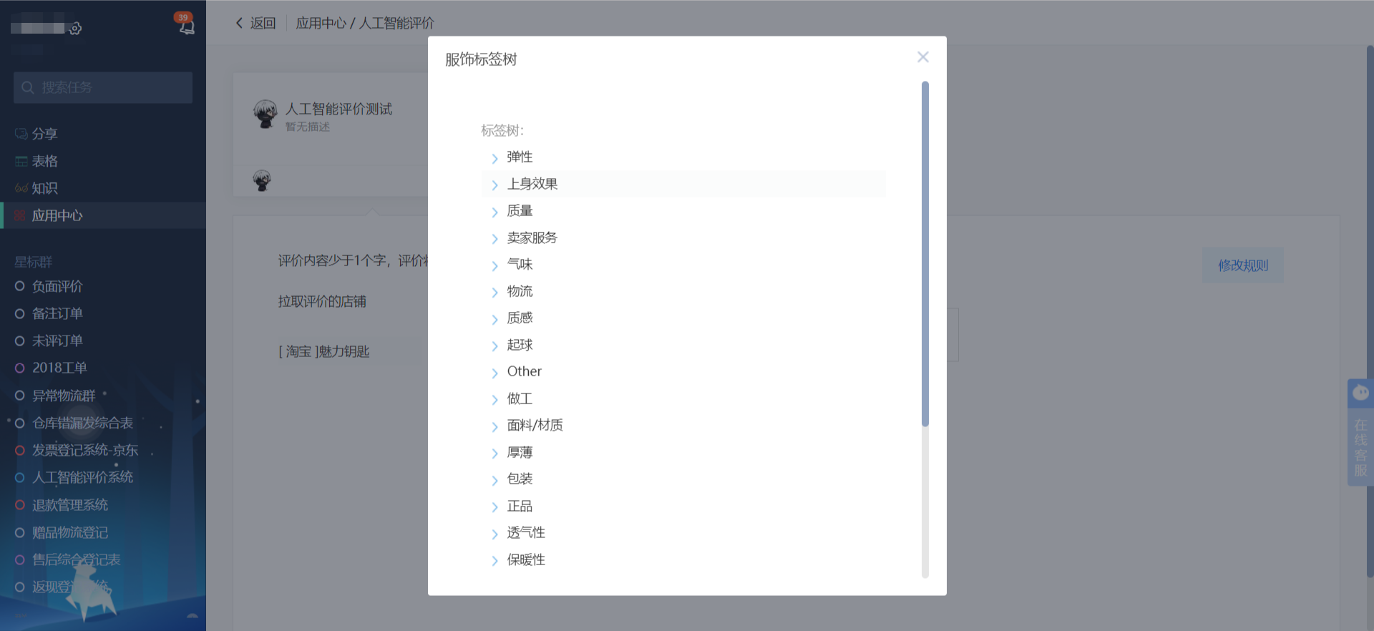Open settings gear next to username

click(75, 29)
